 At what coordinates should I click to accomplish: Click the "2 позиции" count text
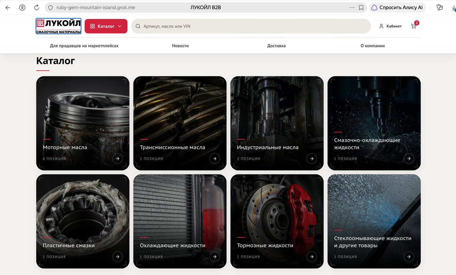pos(152,159)
